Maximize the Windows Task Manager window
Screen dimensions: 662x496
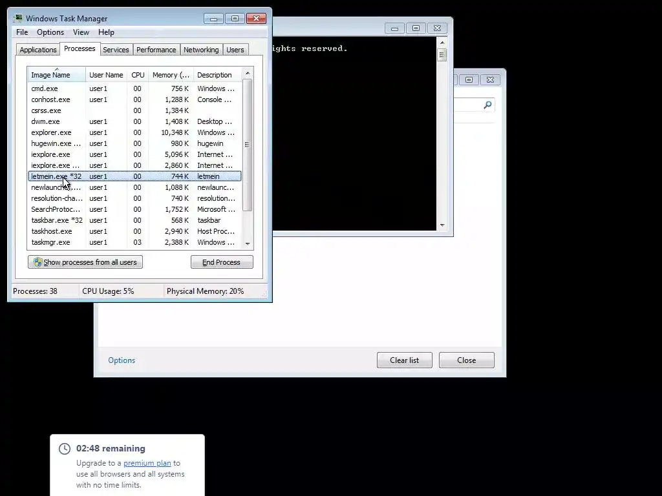(x=235, y=19)
